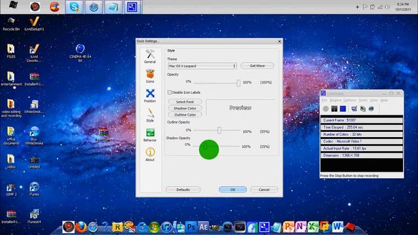Click the Shadow Opacity slider track

(x=216, y=146)
